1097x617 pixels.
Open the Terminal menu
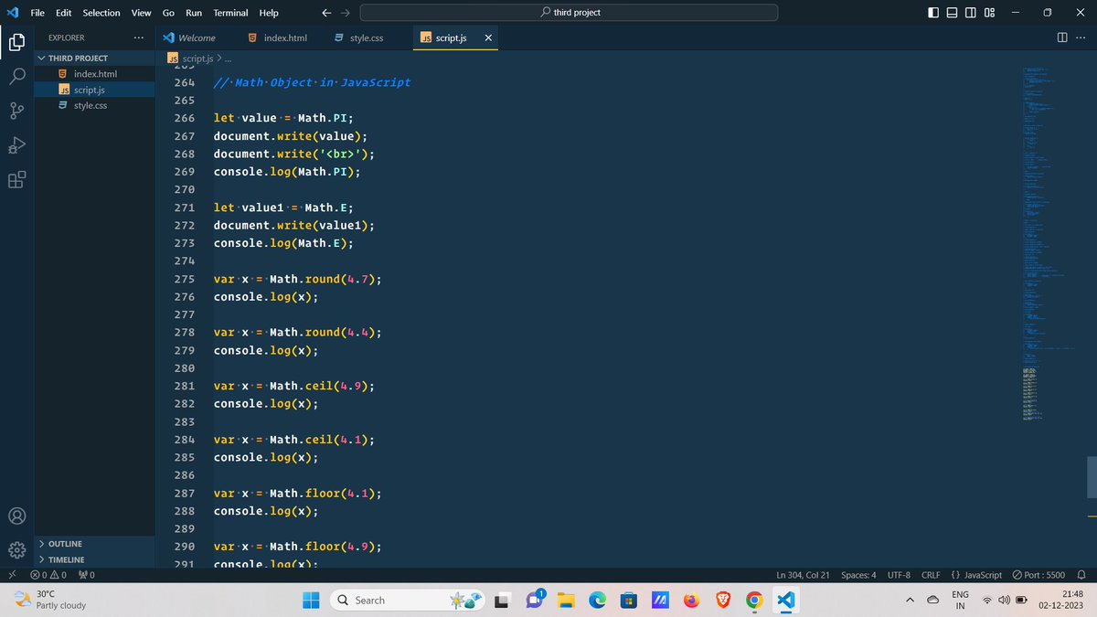(x=230, y=13)
